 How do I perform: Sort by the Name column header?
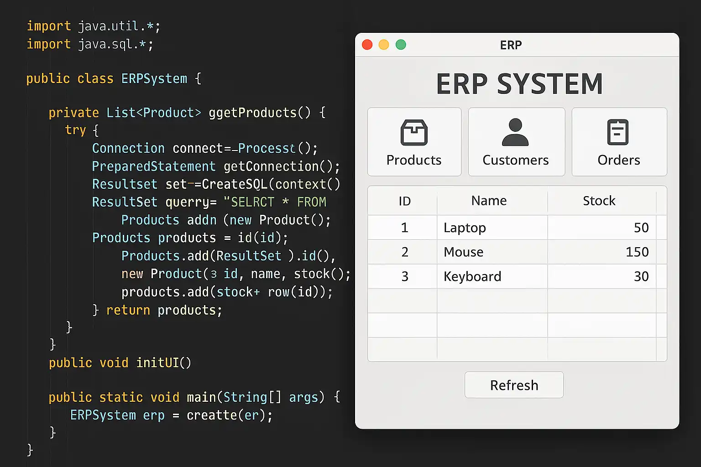[489, 201]
